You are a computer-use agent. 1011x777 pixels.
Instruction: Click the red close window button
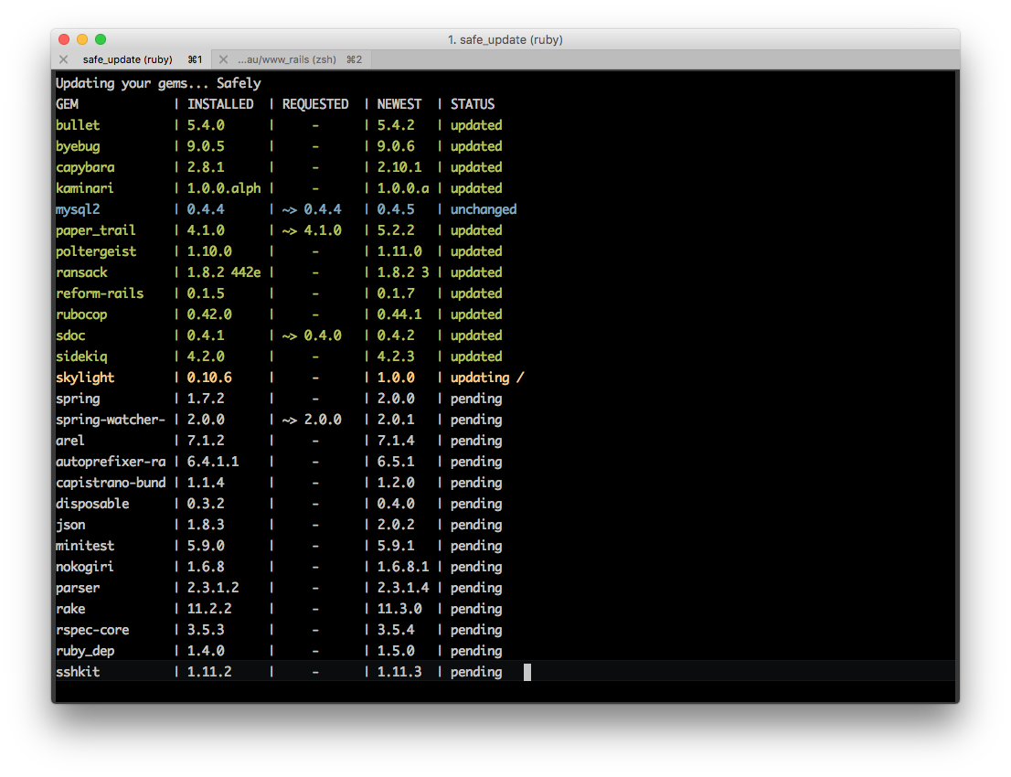point(64,39)
